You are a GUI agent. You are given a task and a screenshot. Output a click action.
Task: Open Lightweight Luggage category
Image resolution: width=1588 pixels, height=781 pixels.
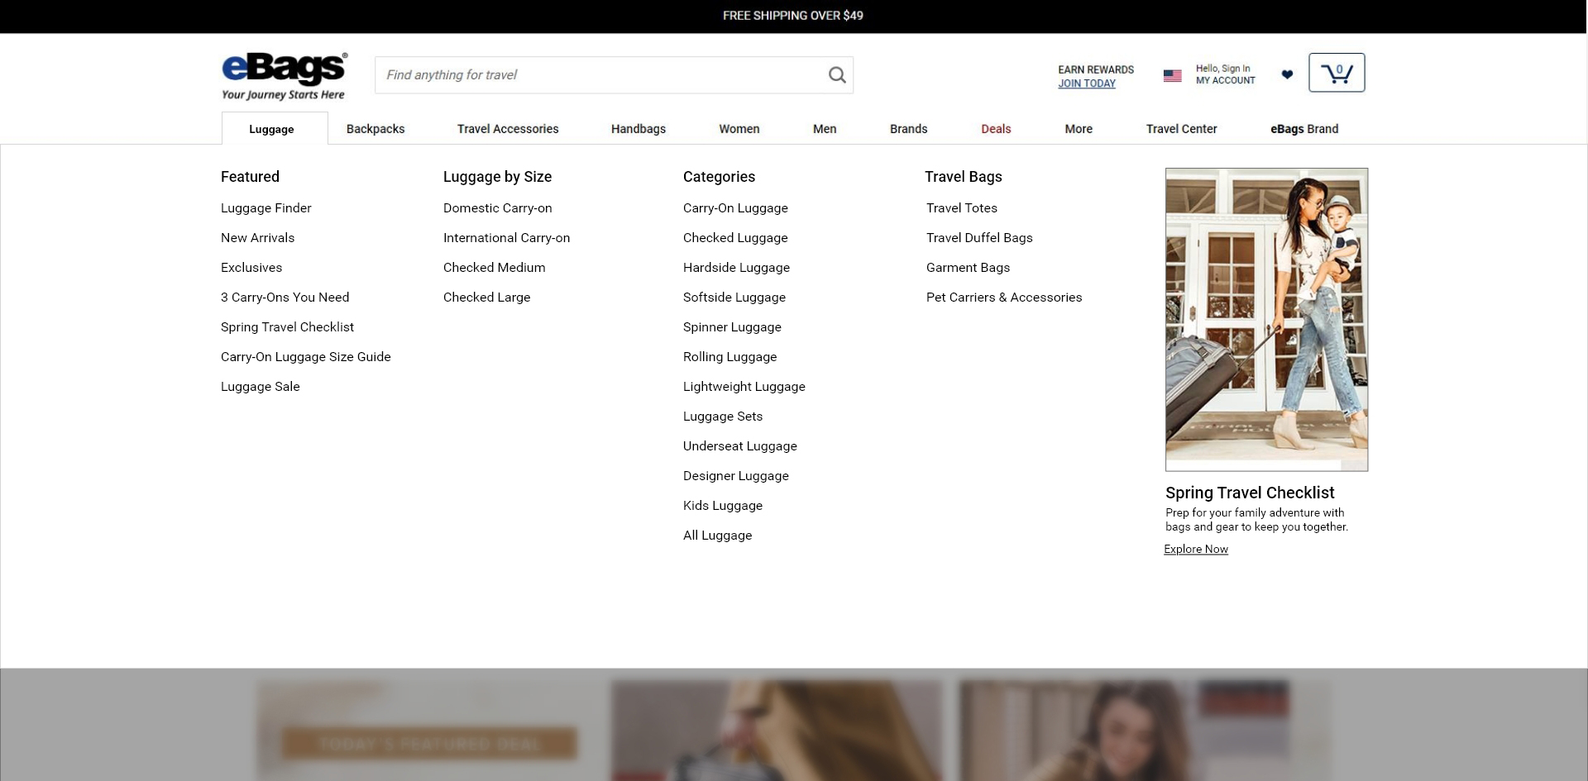pos(744,387)
